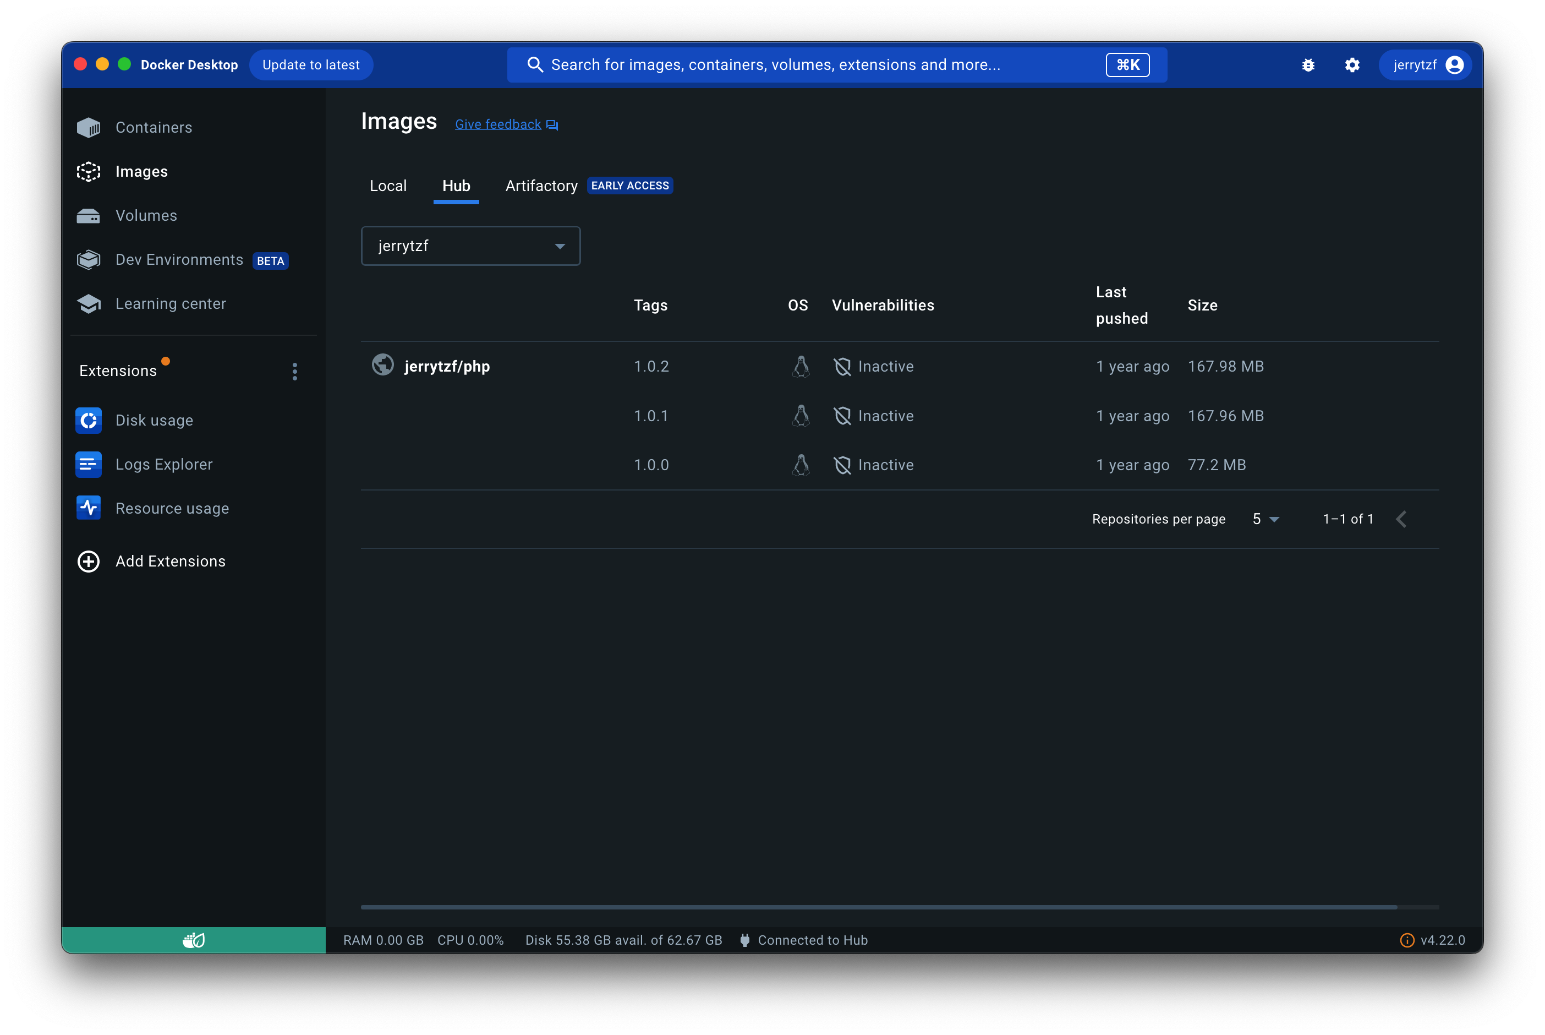Click the horizontal scrollbar below the table
This screenshot has width=1545, height=1035.
(x=879, y=907)
